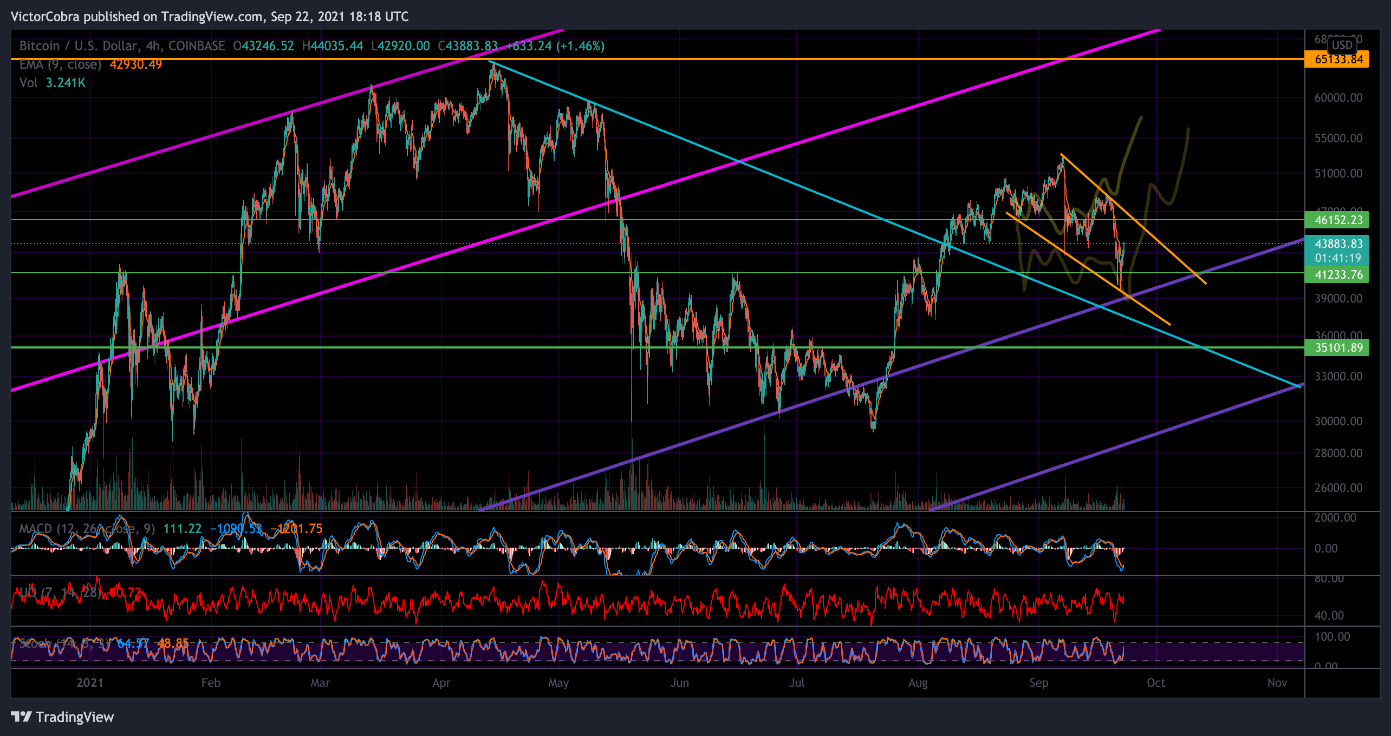This screenshot has width=1391, height=736.
Task: Click the Jul label on time axis
Action: pyautogui.click(x=797, y=683)
